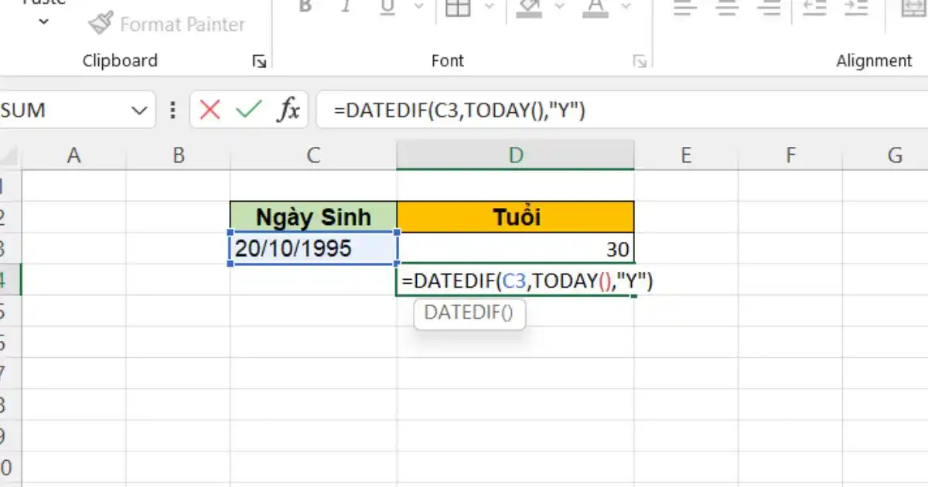Select cell containing 20/10/1995
The image size is (928, 487).
pos(313,248)
